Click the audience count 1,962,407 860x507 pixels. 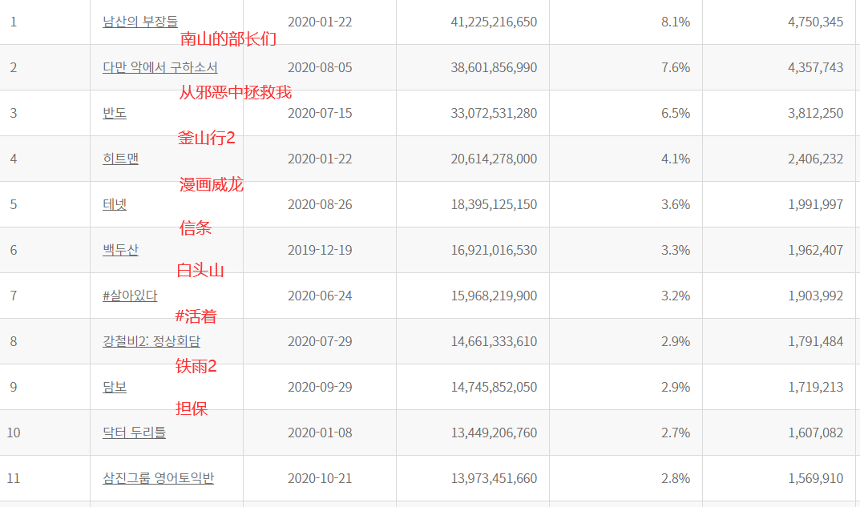816,250
